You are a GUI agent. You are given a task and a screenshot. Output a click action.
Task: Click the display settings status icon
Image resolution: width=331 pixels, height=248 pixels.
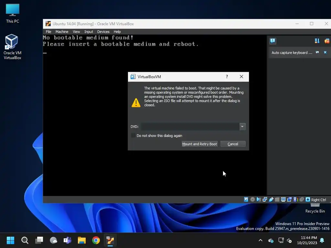pos(283,200)
